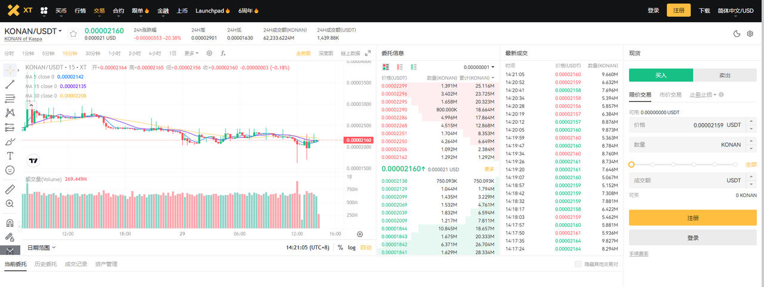This screenshot has width=764, height=287.
Task: Toggle lock all drawings tool
Action: [x=10, y=238]
